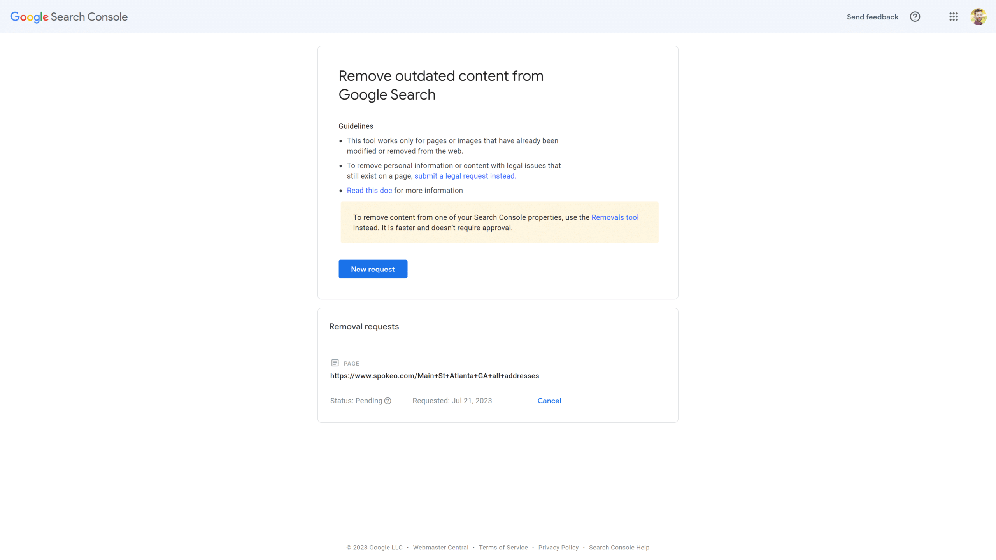Open the Removals tool link
The image size is (996, 560).
tap(615, 217)
